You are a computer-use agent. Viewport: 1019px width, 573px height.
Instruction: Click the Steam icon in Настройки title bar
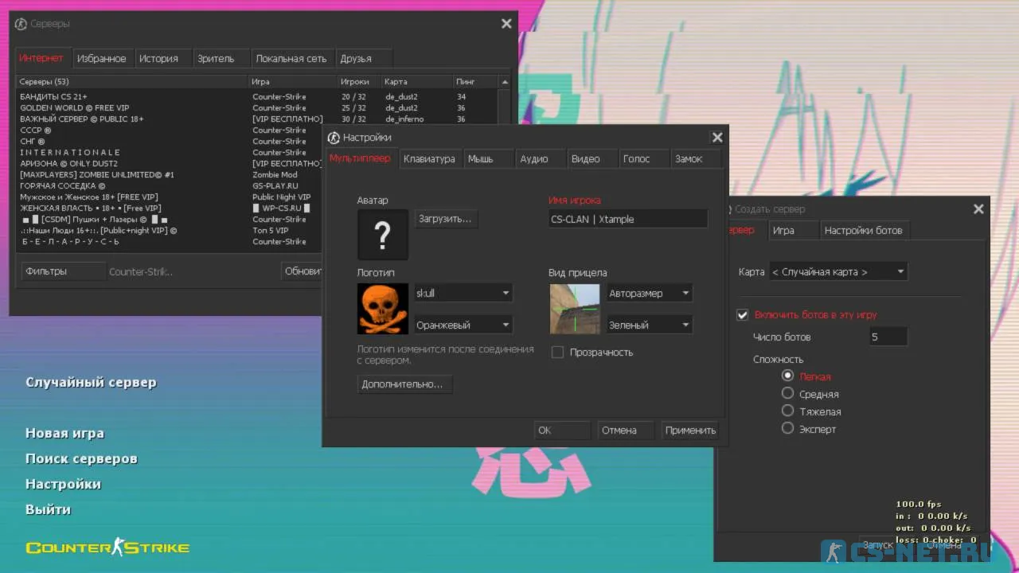click(334, 138)
